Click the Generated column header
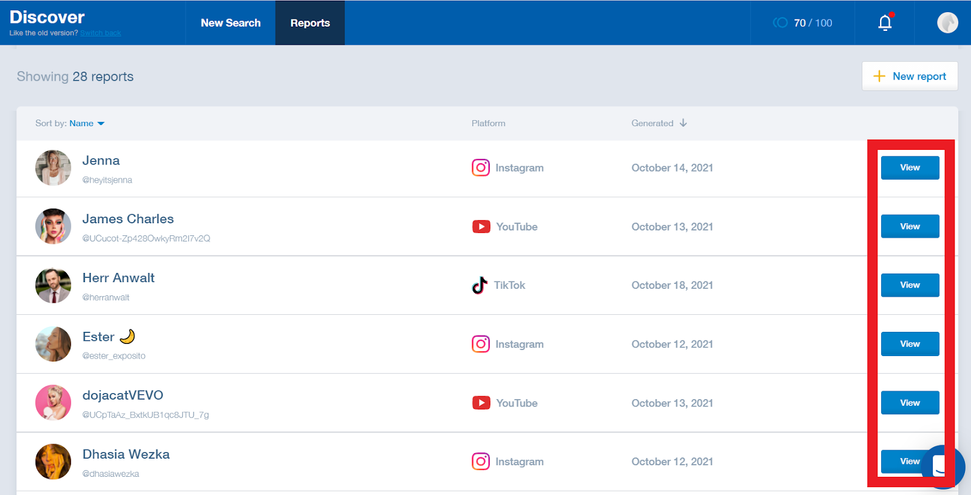 click(x=652, y=123)
